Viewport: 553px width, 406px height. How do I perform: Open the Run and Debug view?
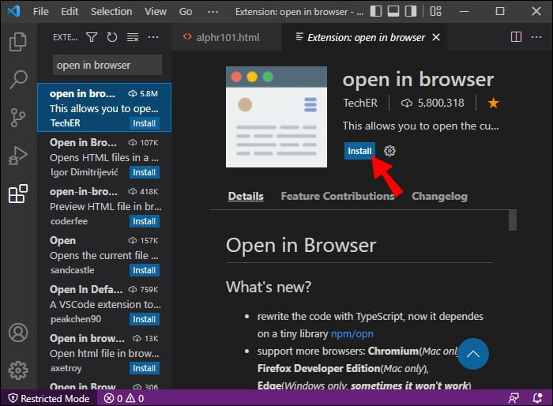pos(17,156)
